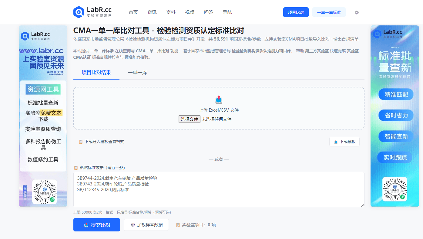Image resolution: width=423 pixels, height=239 pixels.
Task: Click 标准批量查新 in the left banner
Action: (43, 103)
